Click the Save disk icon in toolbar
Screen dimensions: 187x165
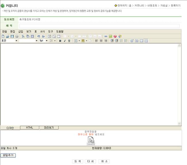[x=12, y=36]
